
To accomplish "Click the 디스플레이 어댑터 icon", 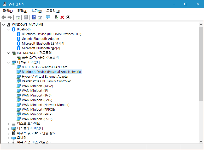I will click(14, 128).
